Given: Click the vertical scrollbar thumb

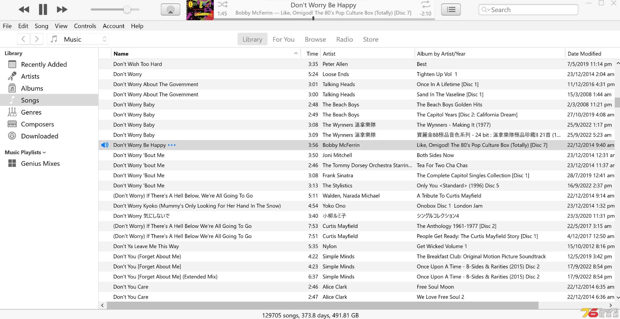Looking at the screenshot, I should point(618,102).
